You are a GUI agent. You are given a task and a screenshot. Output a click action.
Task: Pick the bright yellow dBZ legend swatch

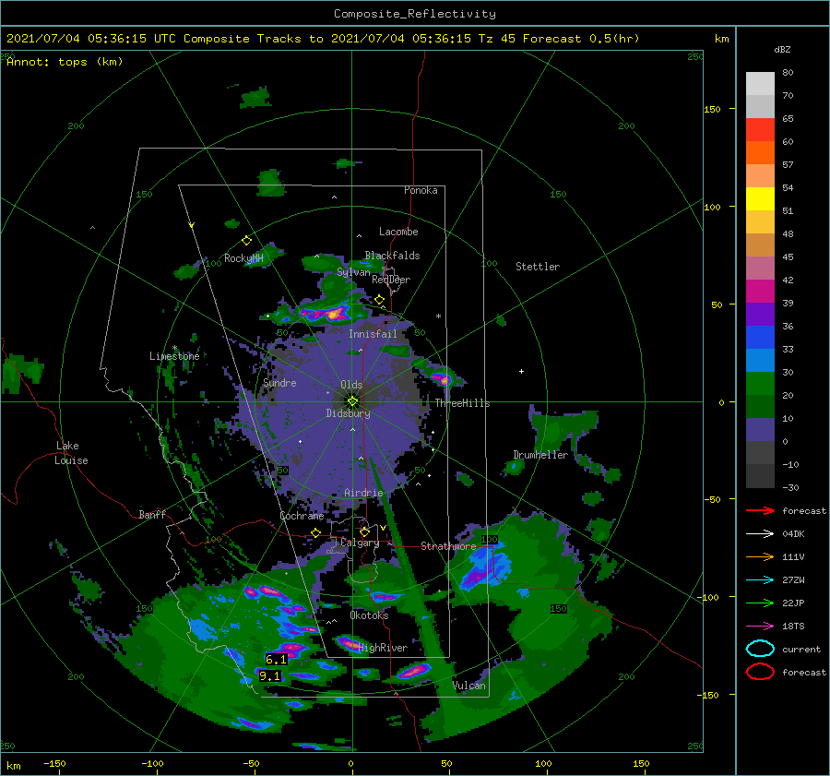coord(760,198)
